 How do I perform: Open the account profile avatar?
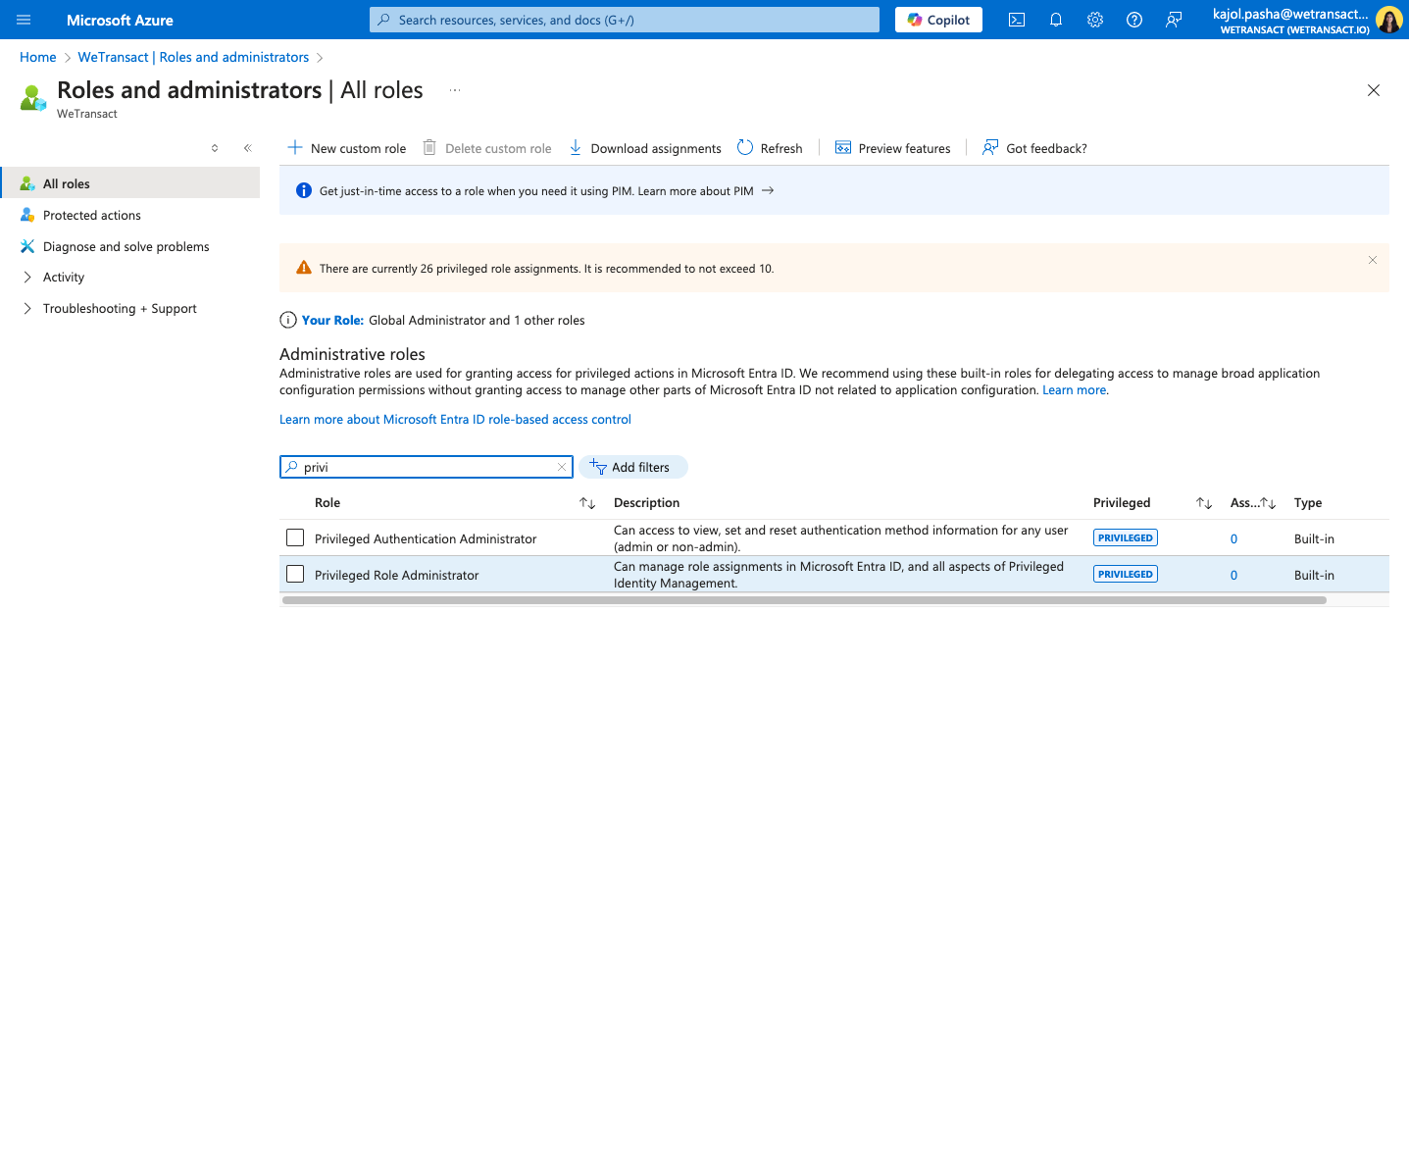tap(1388, 20)
